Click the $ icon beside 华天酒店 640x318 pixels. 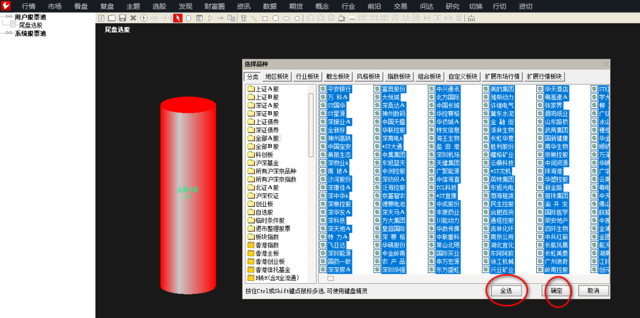pos(540,89)
